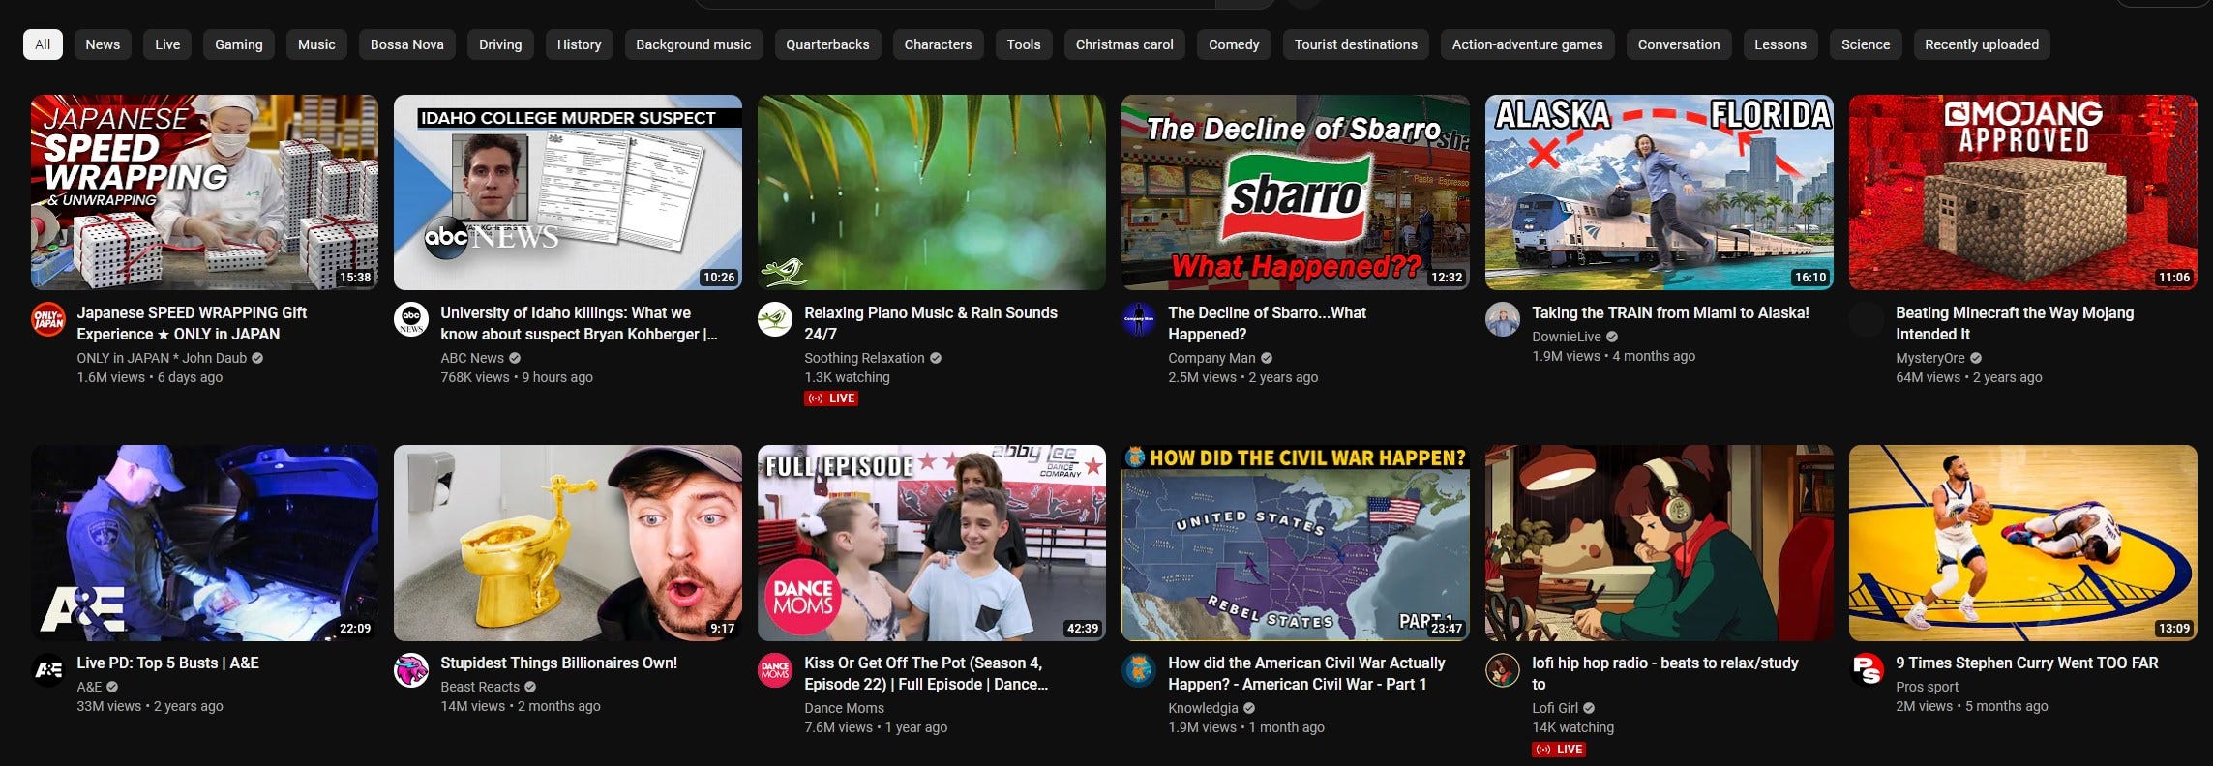Open the DownieLive channel avatar

pyautogui.click(x=1503, y=319)
